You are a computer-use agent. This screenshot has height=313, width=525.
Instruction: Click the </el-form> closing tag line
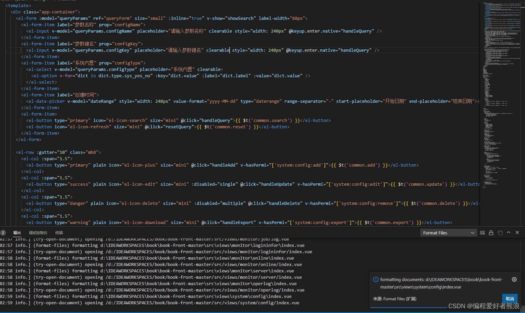point(29,139)
